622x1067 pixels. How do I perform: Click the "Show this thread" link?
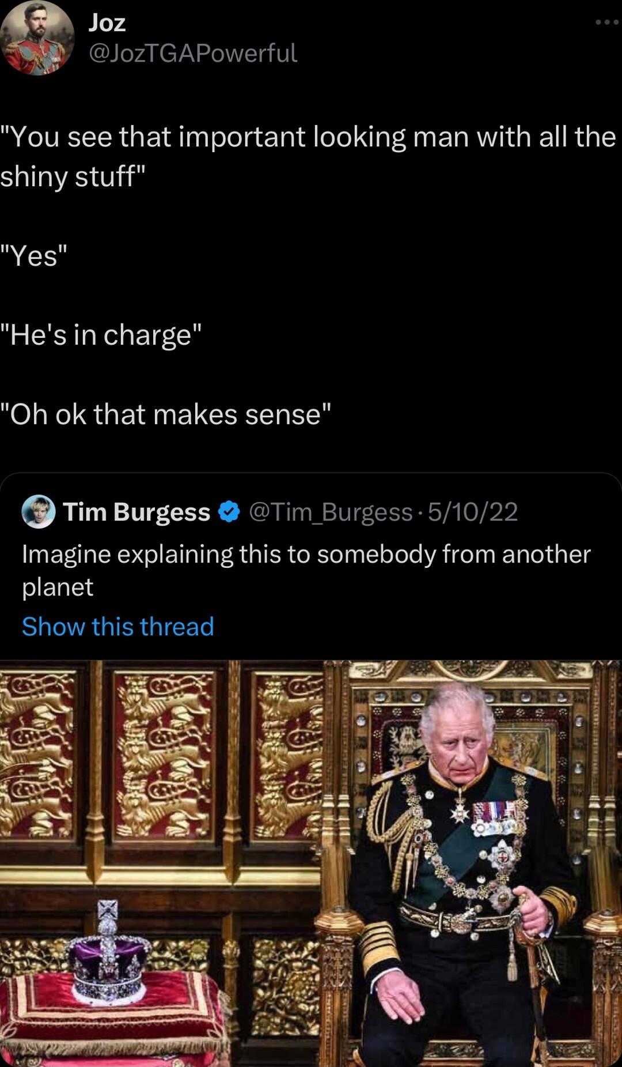coord(118,627)
